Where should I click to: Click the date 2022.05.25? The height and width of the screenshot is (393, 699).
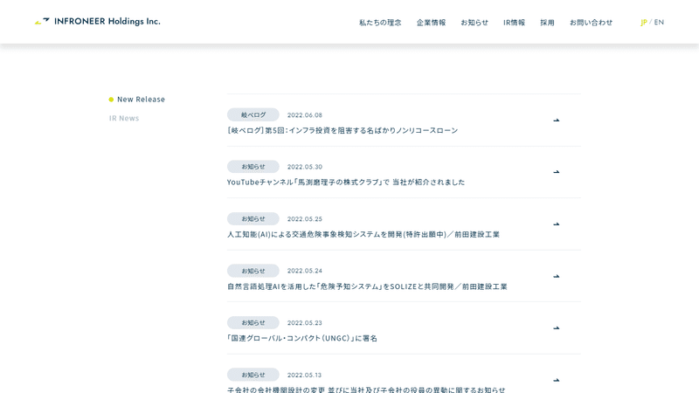(x=305, y=219)
